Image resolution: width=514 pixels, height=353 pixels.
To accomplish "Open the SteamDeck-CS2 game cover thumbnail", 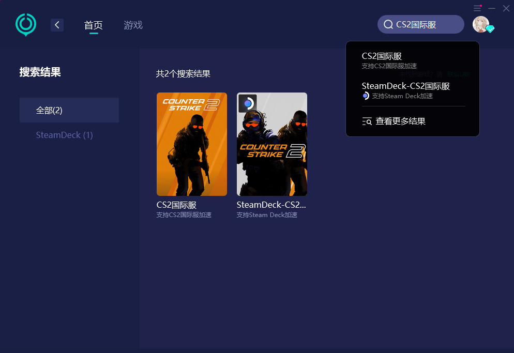I will coord(272,144).
